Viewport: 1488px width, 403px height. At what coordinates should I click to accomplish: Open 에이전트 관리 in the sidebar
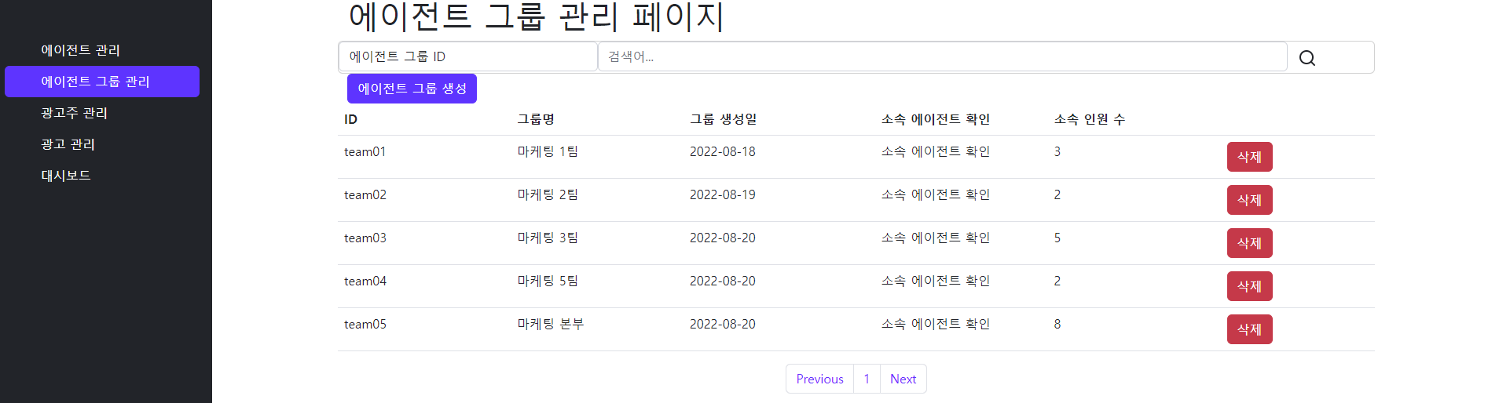(x=80, y=50)
